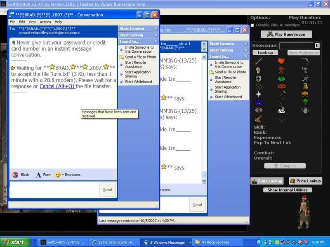Viewport: 330px width, 247px height.
Task: Click Send a File or Photo in front window
Action: coord(138,57)
